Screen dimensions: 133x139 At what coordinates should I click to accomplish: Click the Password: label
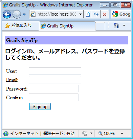click(17, 89)
